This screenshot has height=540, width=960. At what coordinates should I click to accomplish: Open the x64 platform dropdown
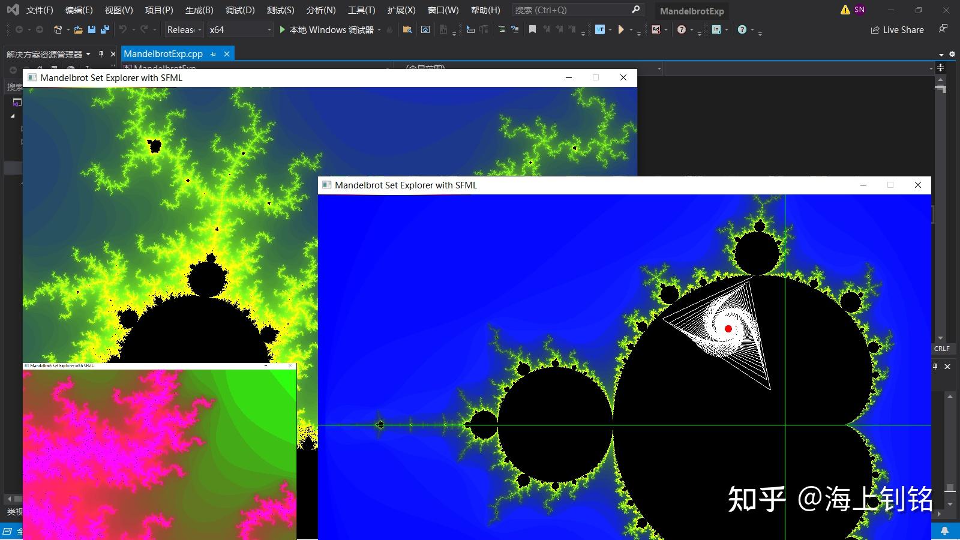[x=240, y=29]
